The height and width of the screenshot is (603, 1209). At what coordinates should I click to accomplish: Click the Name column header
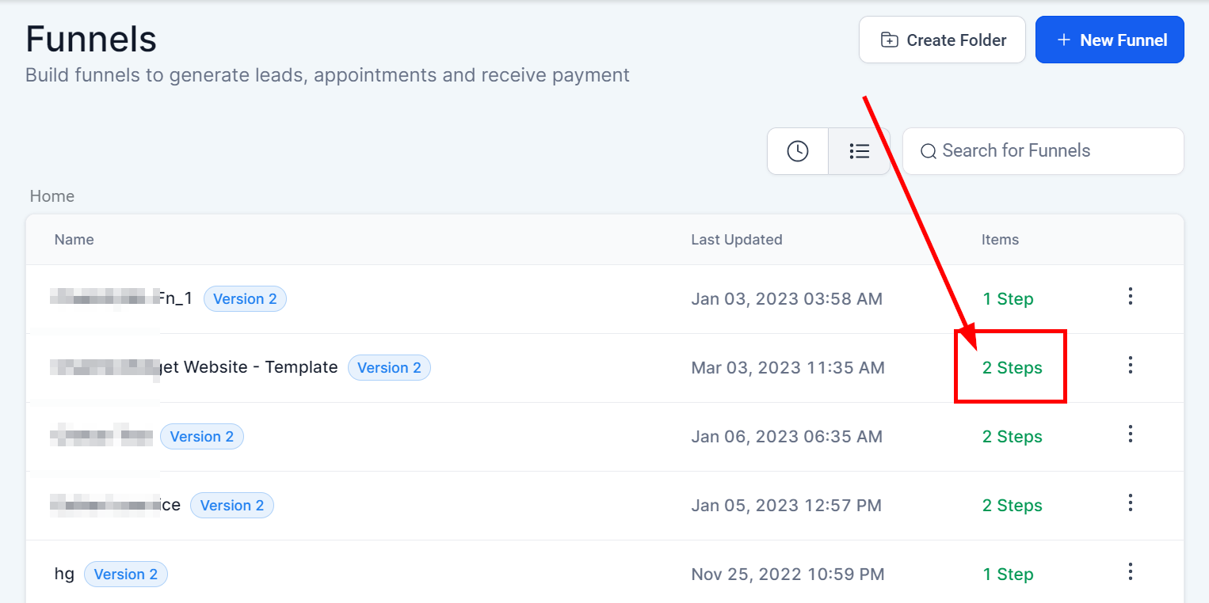pos(74,240)
